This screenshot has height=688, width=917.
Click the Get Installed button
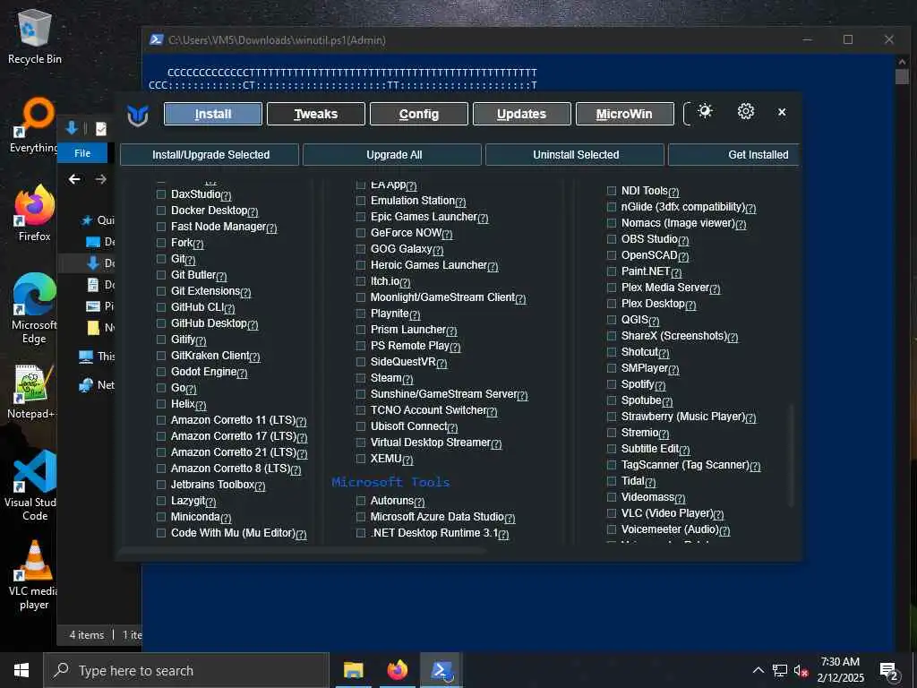pyautogui.click(x=734, y=155)
